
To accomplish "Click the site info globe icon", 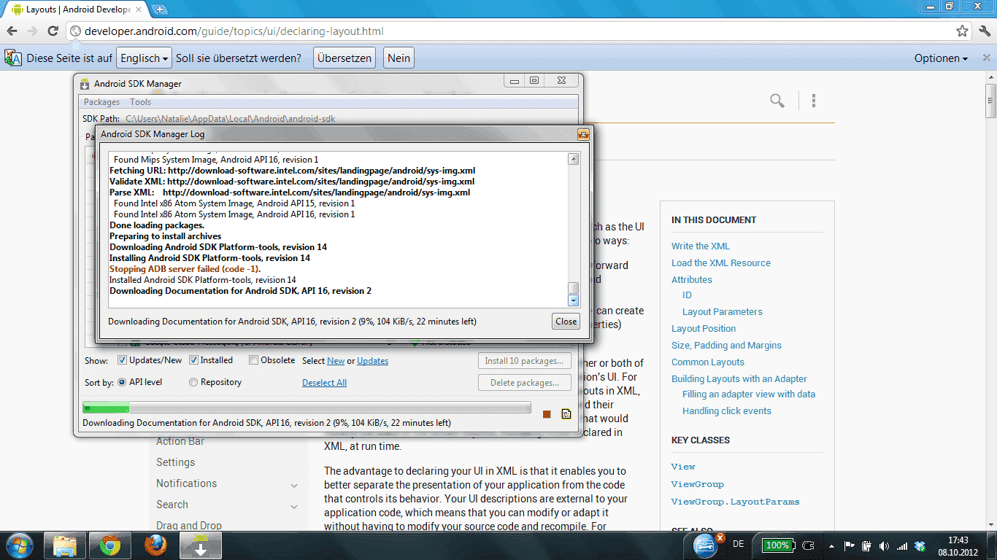I will click(x=75, y=31).
